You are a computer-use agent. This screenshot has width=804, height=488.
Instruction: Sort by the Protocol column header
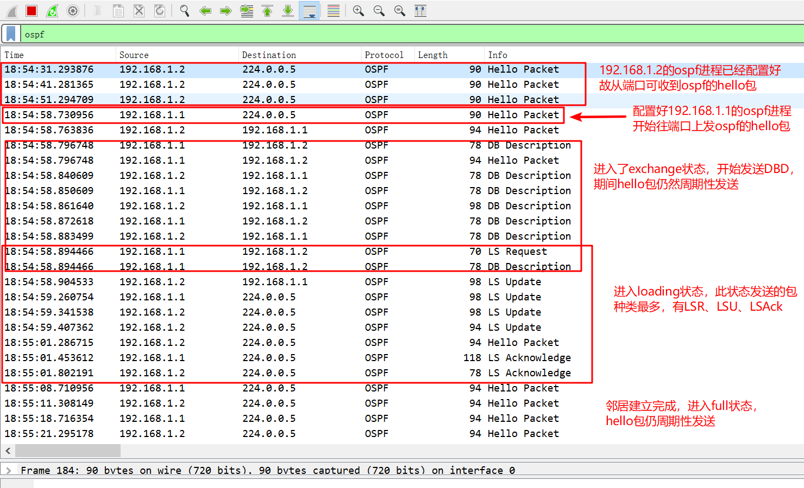tap(388, 55)
